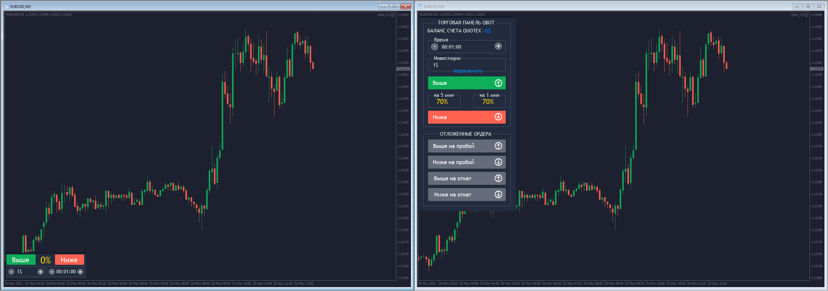Image resolution: width=828 pixels, height=291 pixels.
Task: Click current price label 1.22532 on left chart
Action: (x=403, y=69)
